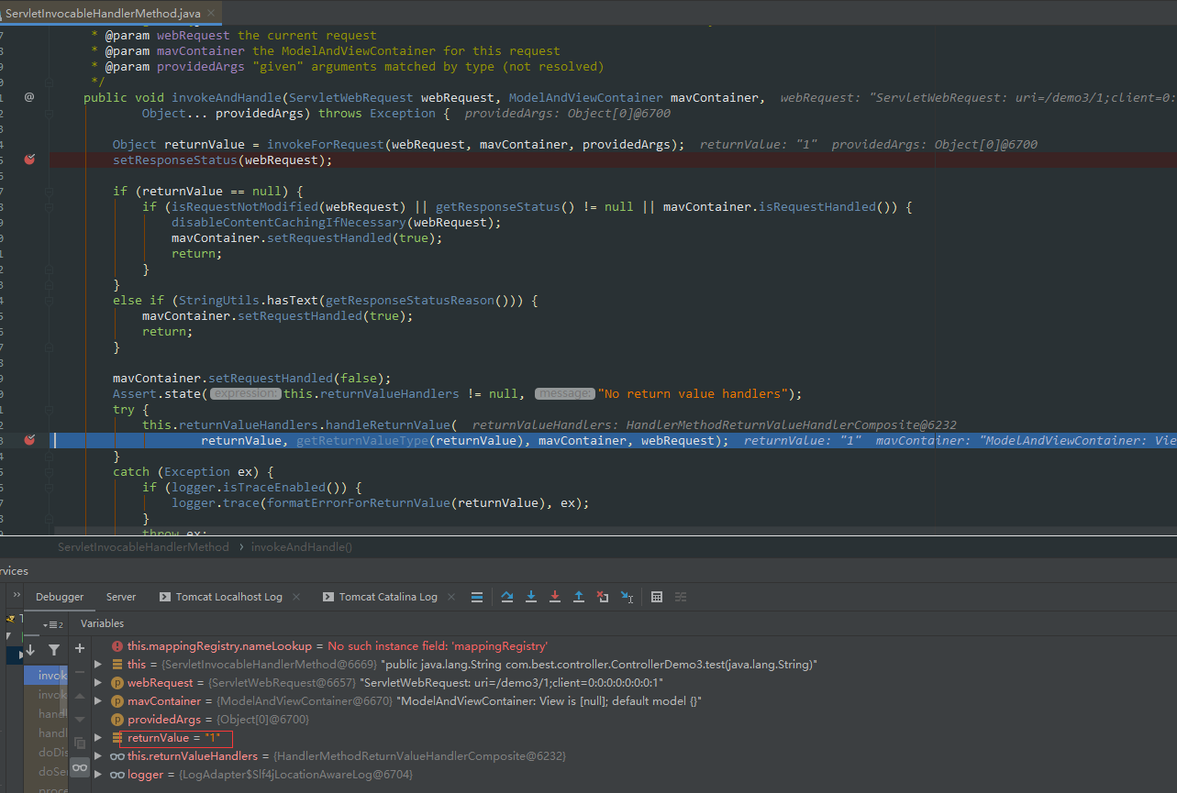Screen dimensions: 1177x793
Task: Toggle breakpoint at setResponseStatus line
Action: [x=29, y=160]
